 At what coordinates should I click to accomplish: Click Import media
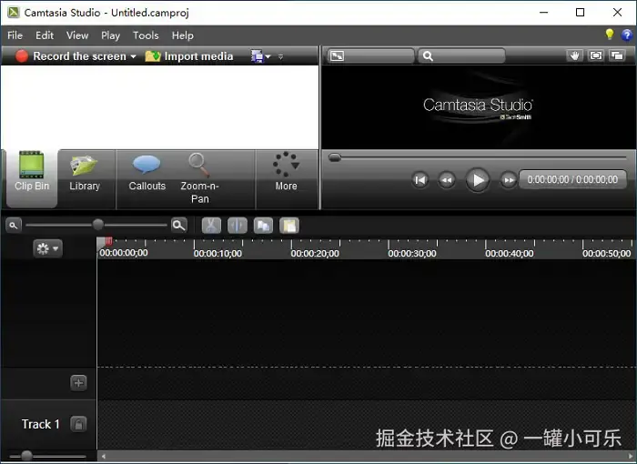189,56
